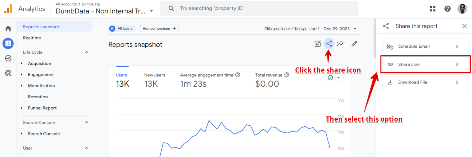Screen dimensions: 472x157
Task: Click the plus icon on Add comparison
Action: click(174, 29)
